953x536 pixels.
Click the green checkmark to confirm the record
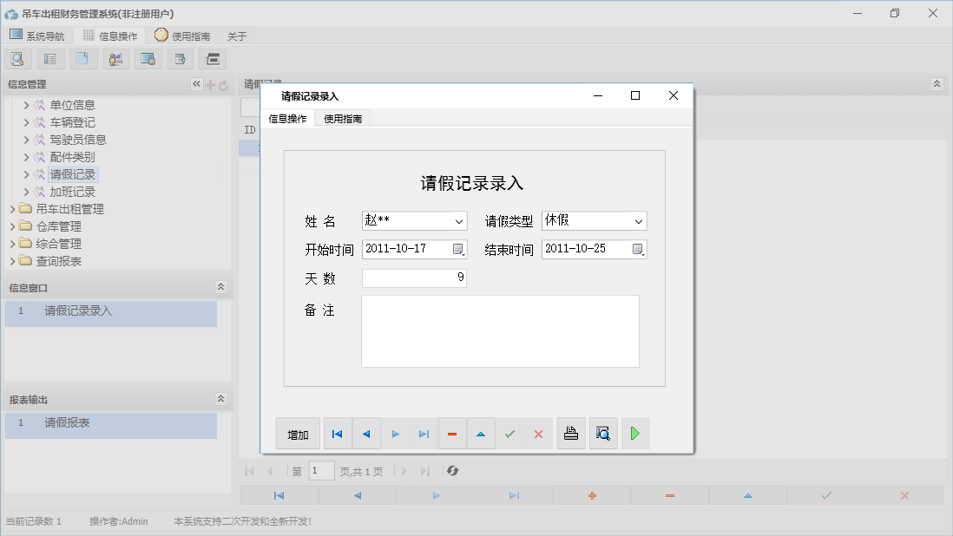pos(510,433)
